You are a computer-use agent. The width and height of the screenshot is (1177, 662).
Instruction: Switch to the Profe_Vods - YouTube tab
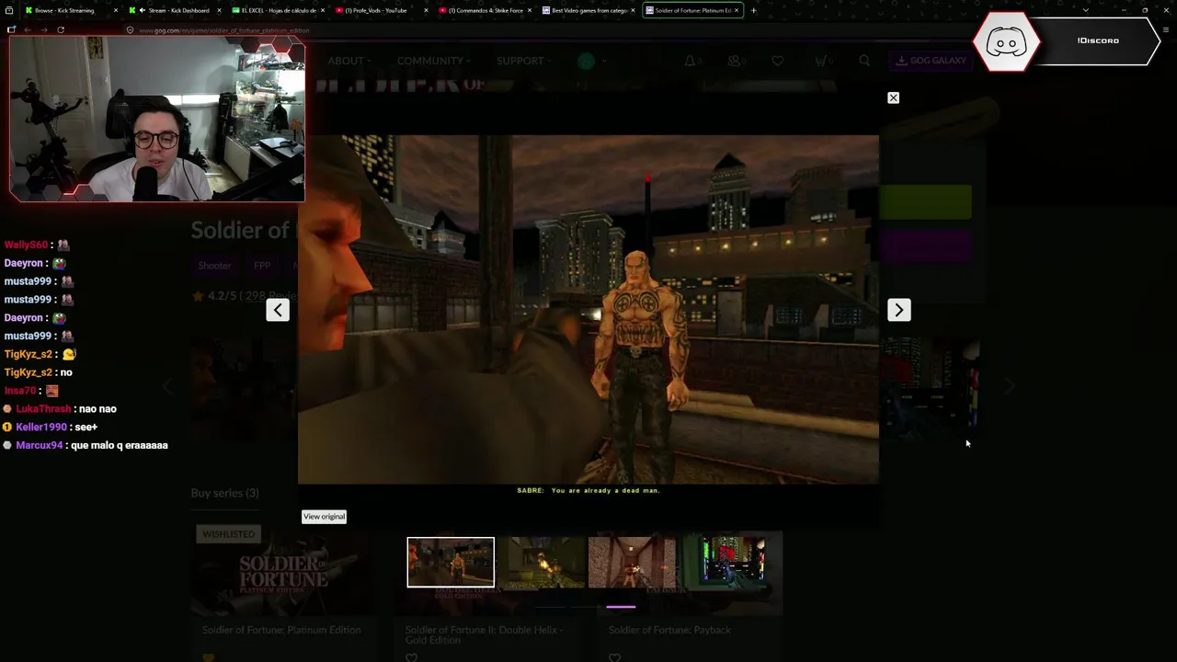pos(382,10)
